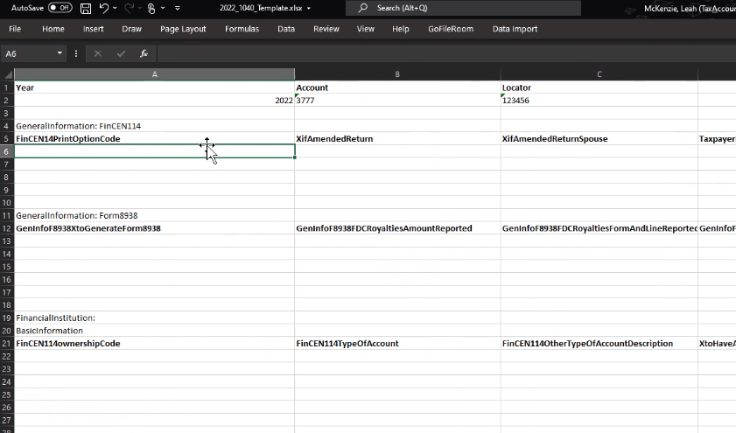The height and width of the screenshot is (433, 736).
Task: Click 'GeneralInformation: Form8938' cell
Action: 154,215
